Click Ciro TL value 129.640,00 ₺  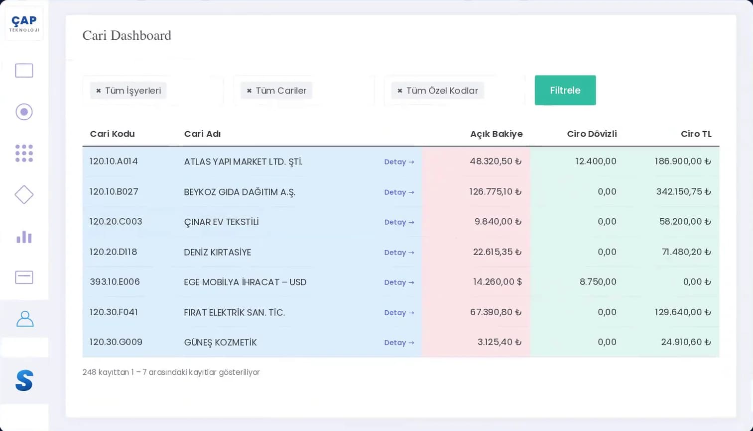pyautogui.click(x=683, y=312)
